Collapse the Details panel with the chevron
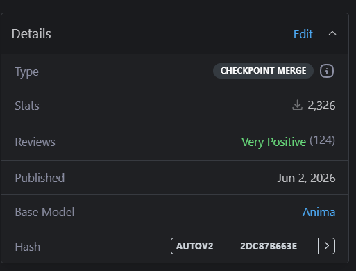 click(x=332, y=33)
